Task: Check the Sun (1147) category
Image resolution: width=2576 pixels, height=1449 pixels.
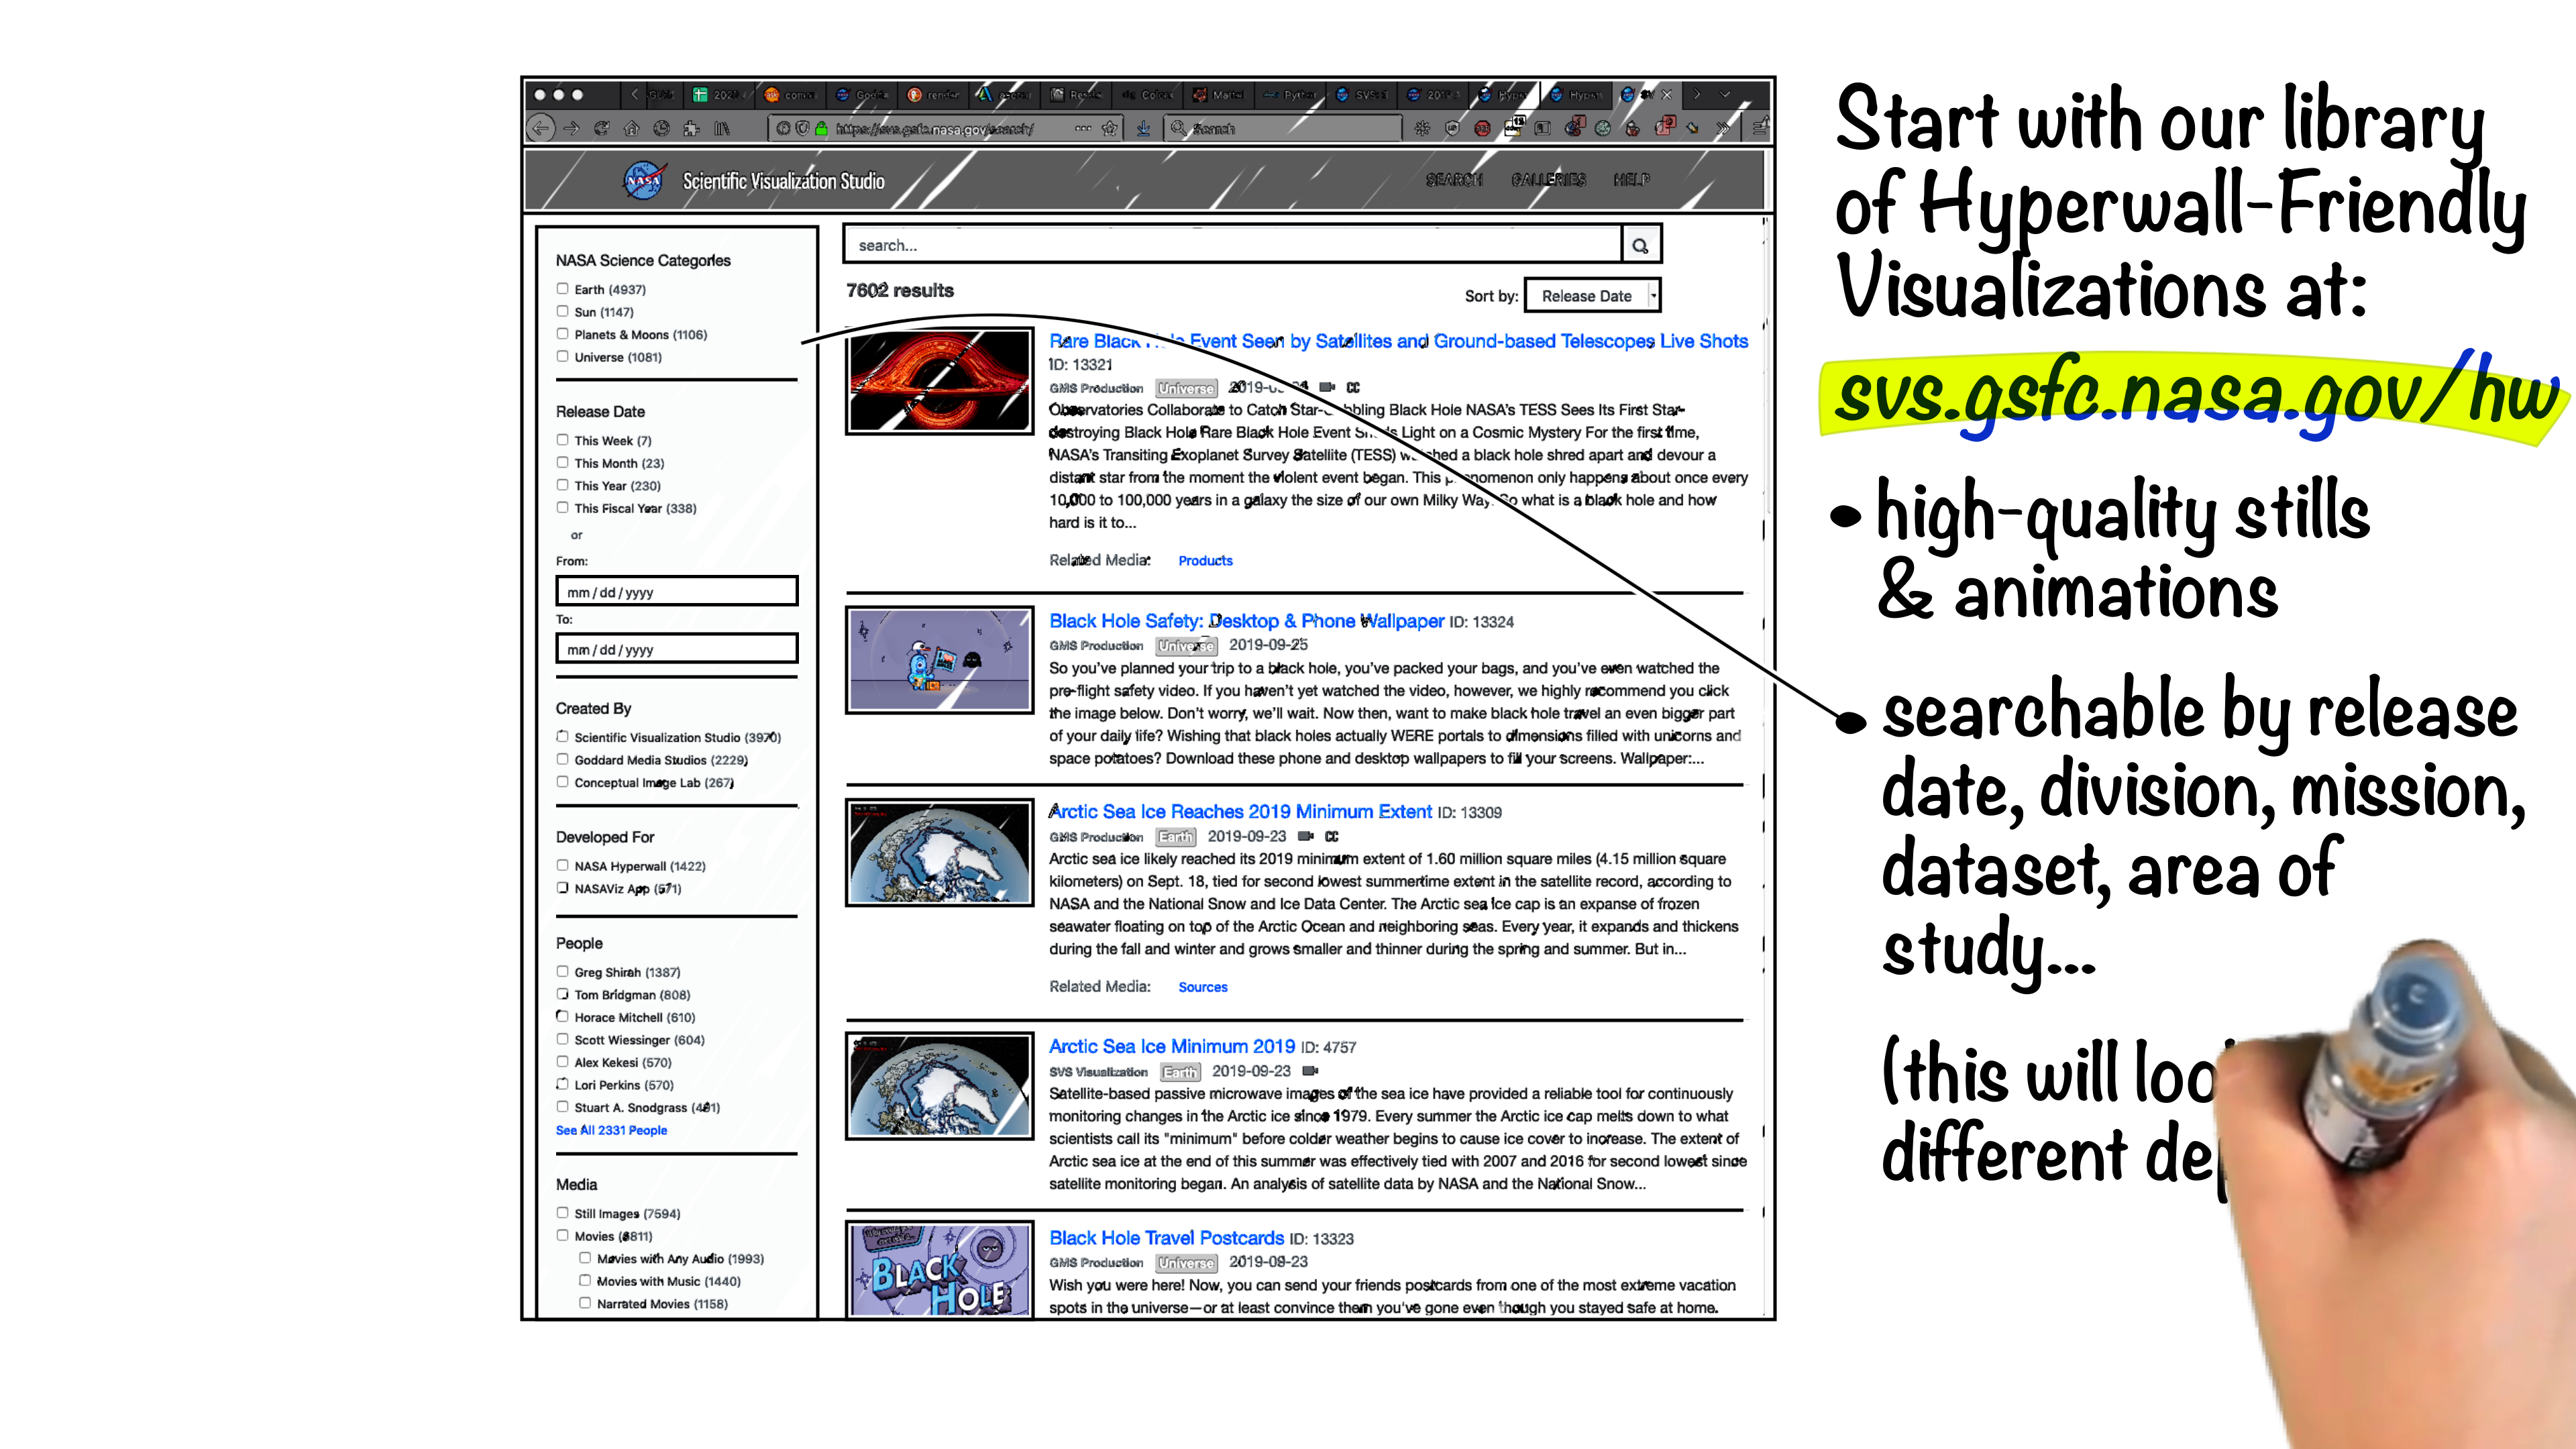Action: click(x=562, y=311)
